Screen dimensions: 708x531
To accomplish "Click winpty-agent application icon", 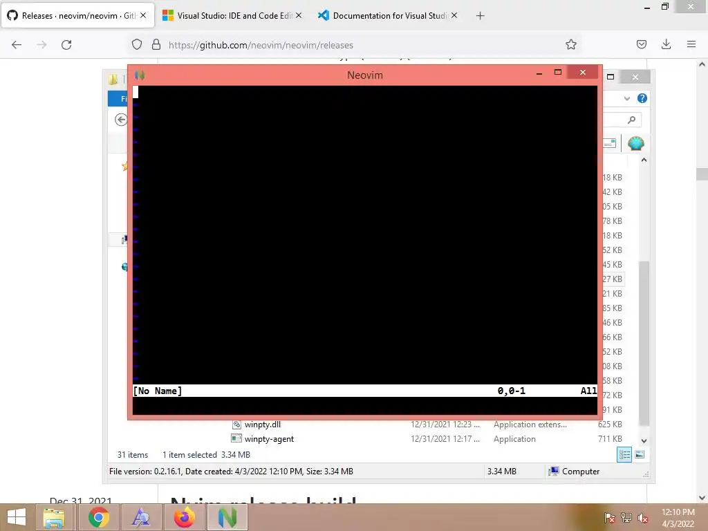I will coord(236,438).
